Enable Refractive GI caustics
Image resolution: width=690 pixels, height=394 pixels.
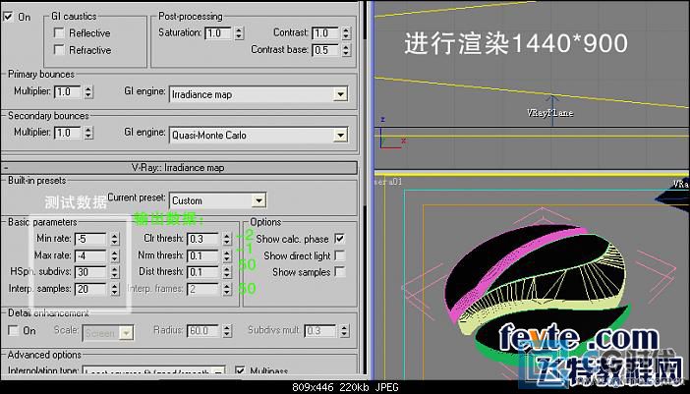pyautogui.click(x=59, y=50)
